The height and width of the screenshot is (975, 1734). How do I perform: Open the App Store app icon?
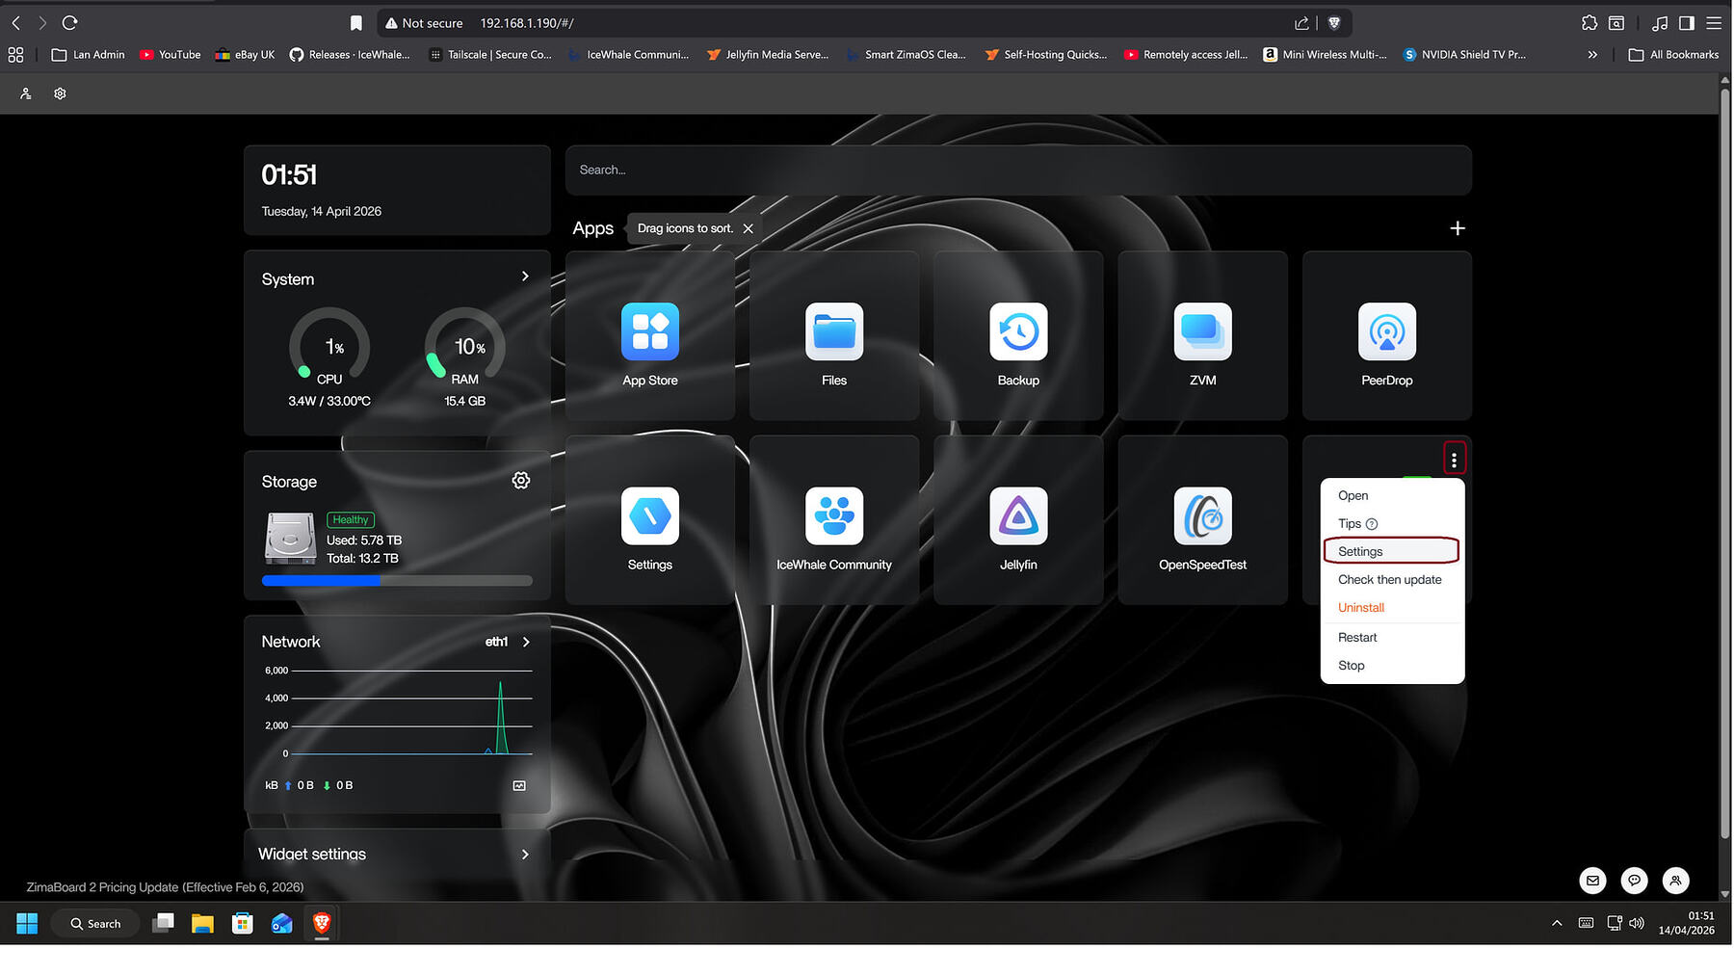649,332
